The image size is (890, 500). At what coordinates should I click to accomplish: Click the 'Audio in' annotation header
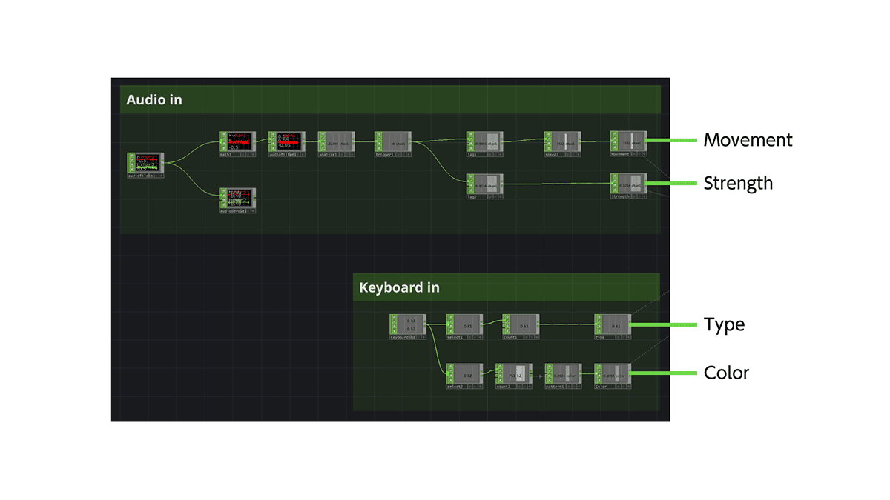[390, 99]
